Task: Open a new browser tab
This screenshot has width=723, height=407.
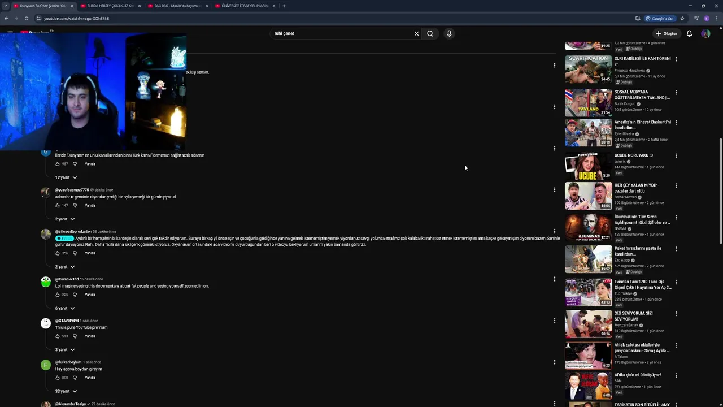Action: tap(284, 6)
